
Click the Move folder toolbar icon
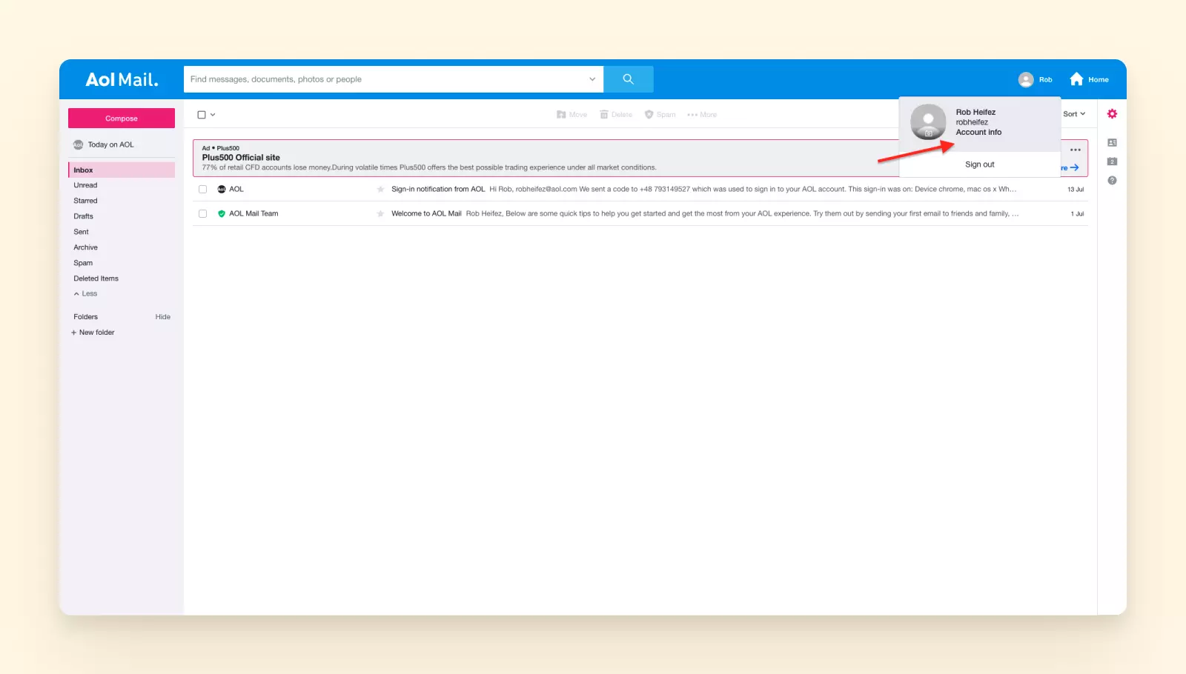click(561, 115)
